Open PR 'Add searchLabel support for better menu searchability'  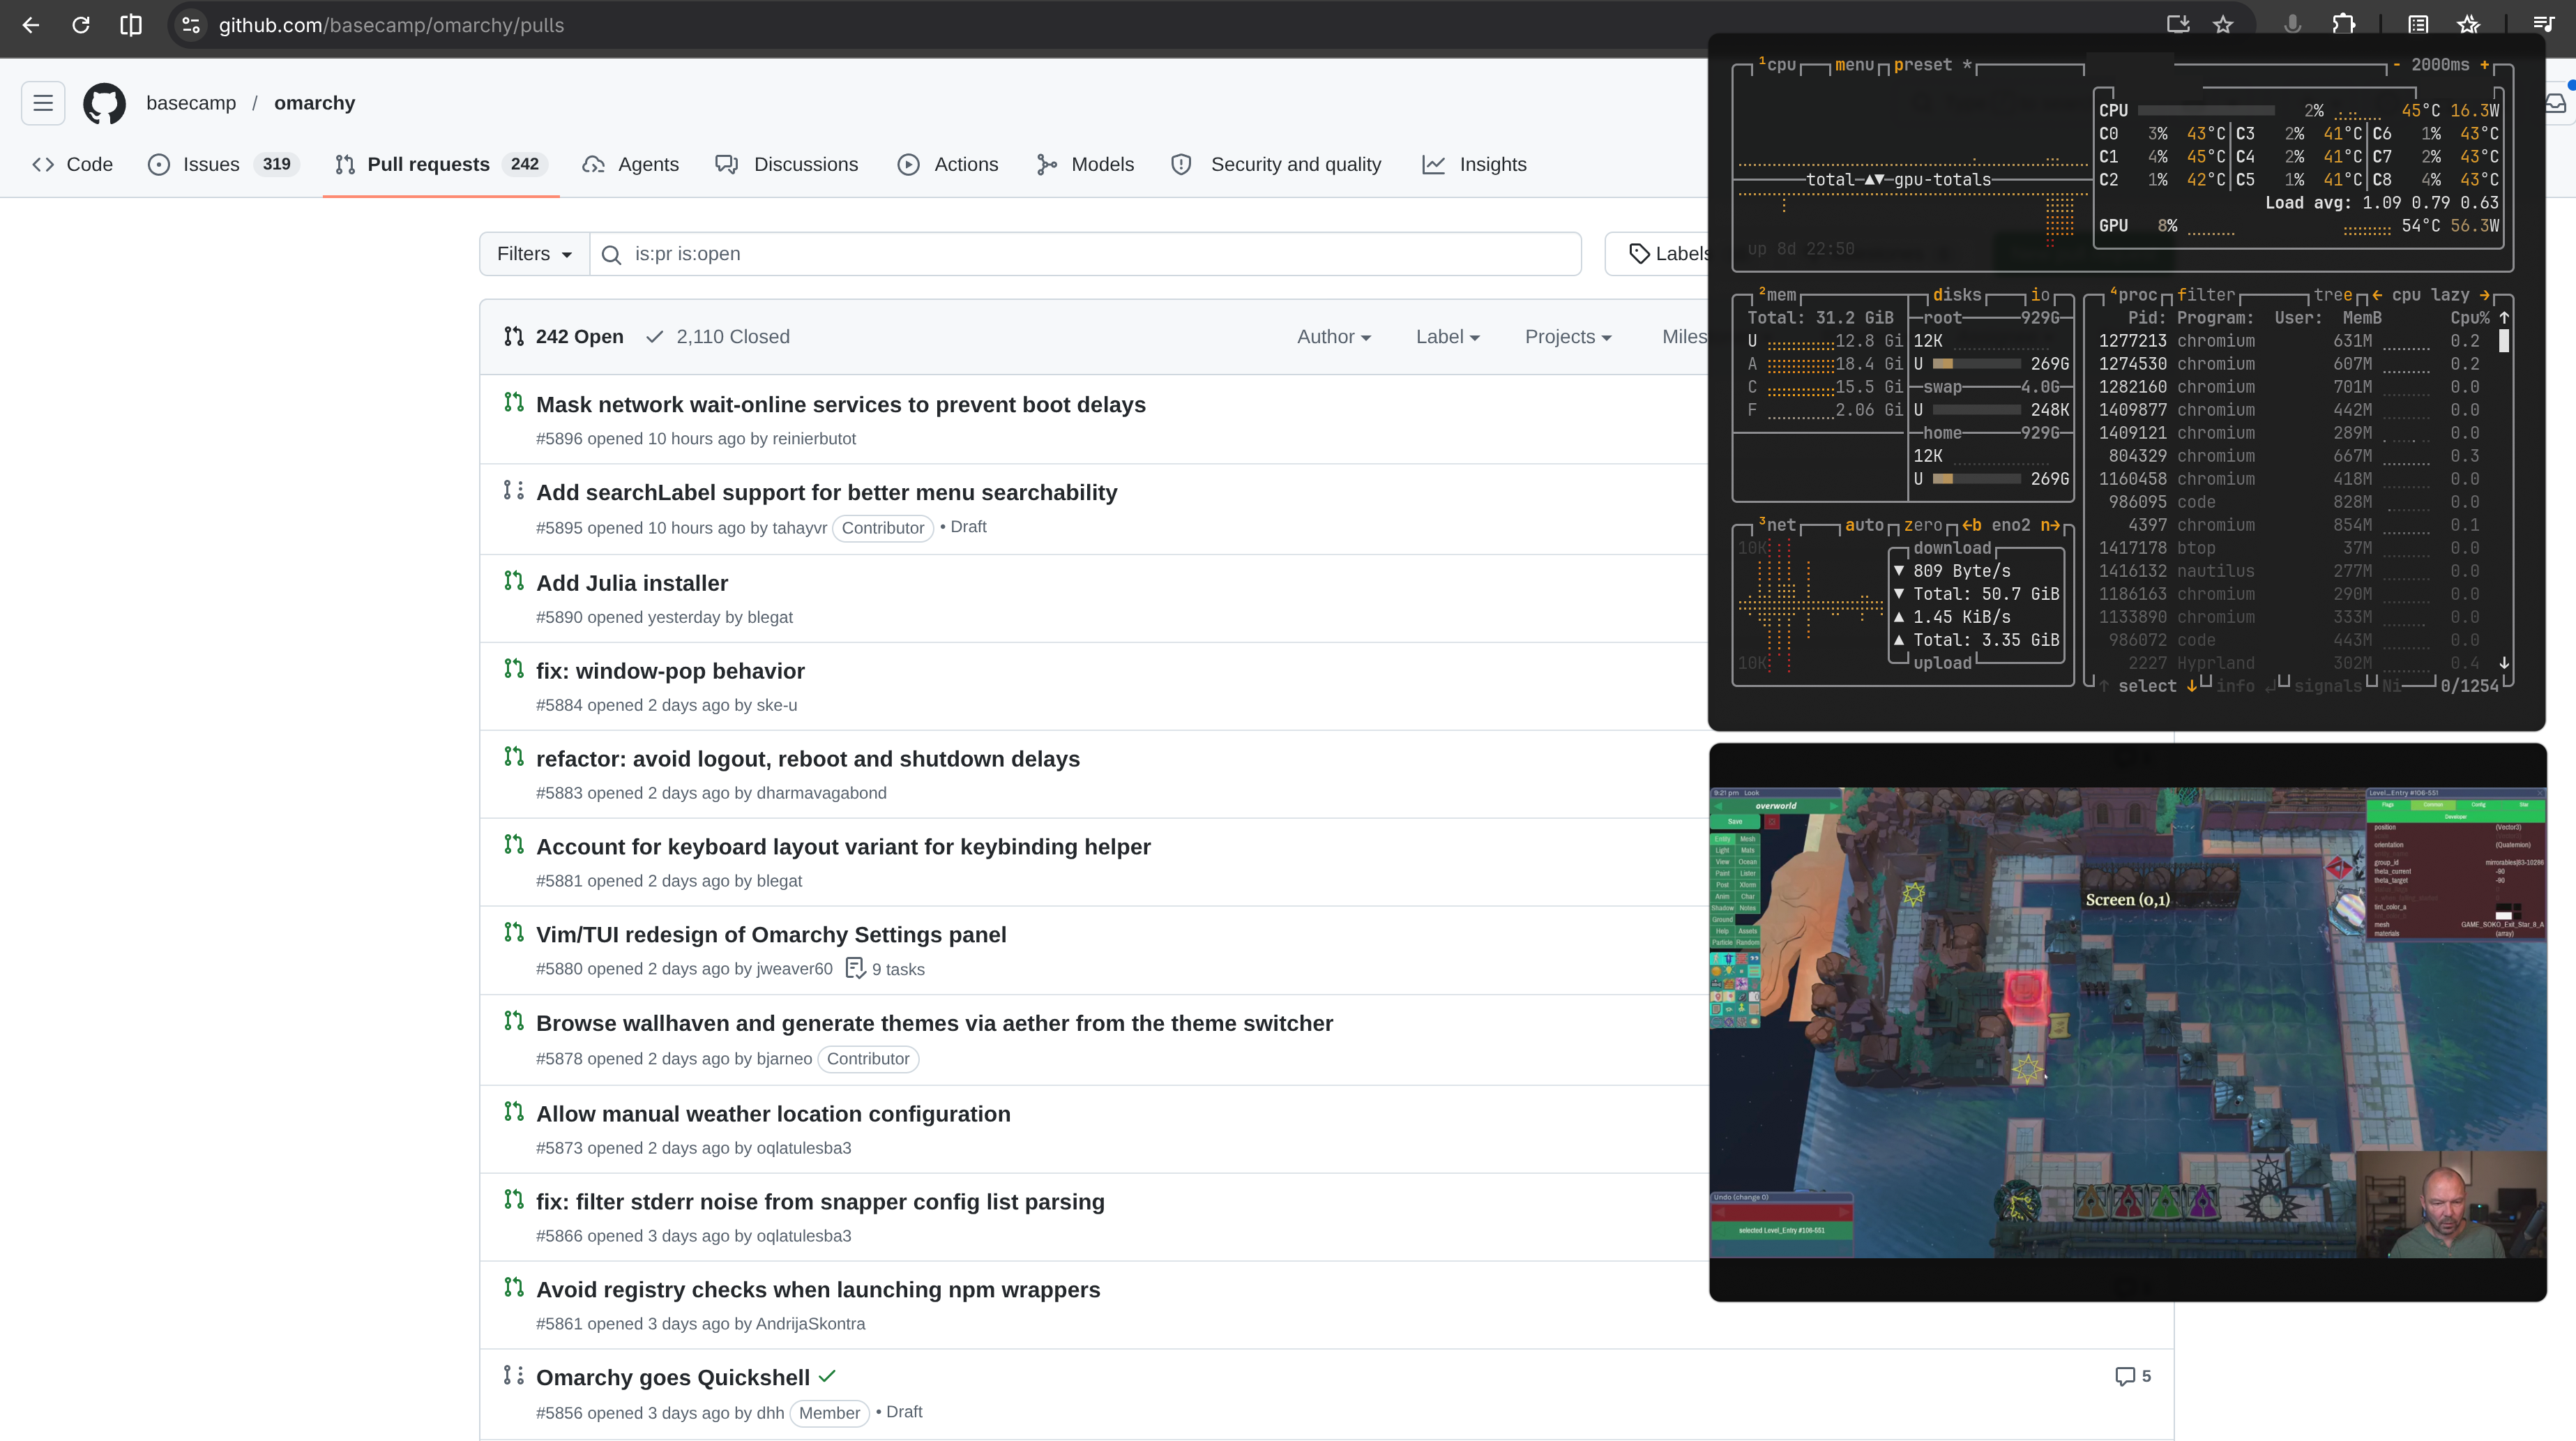tap(827, 493)
